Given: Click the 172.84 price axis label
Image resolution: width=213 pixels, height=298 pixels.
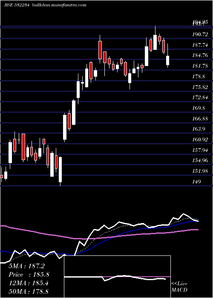Looking at the screenshot, I should tap(200, 97).
